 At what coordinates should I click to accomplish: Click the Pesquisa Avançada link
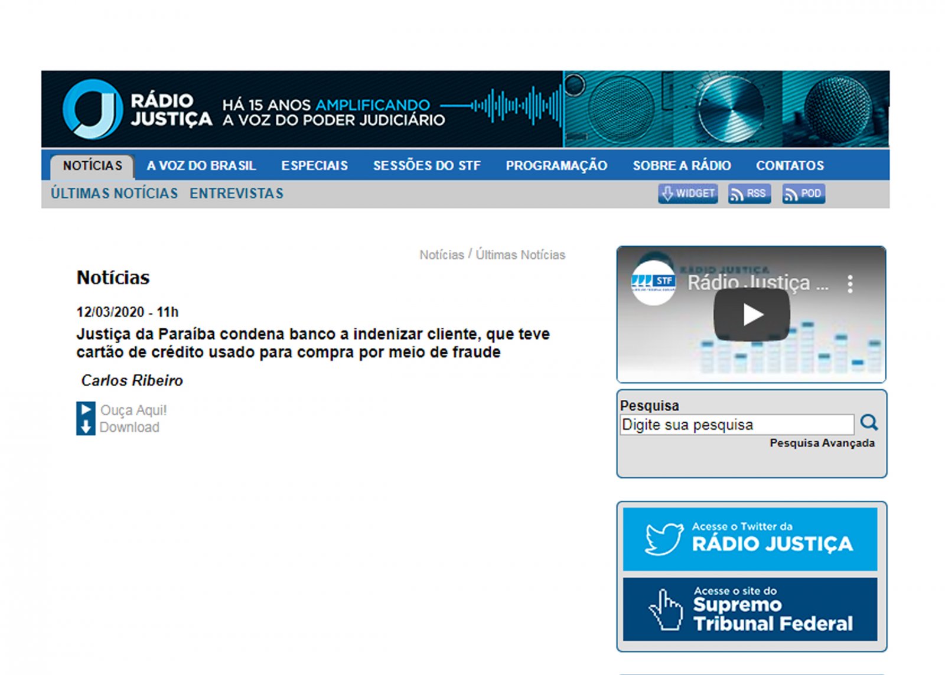822,443
